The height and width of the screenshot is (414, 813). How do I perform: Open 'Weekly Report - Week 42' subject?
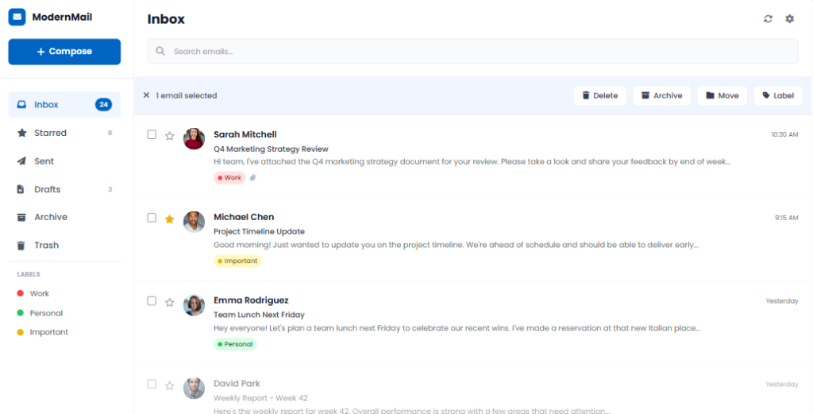click(260, 398)
